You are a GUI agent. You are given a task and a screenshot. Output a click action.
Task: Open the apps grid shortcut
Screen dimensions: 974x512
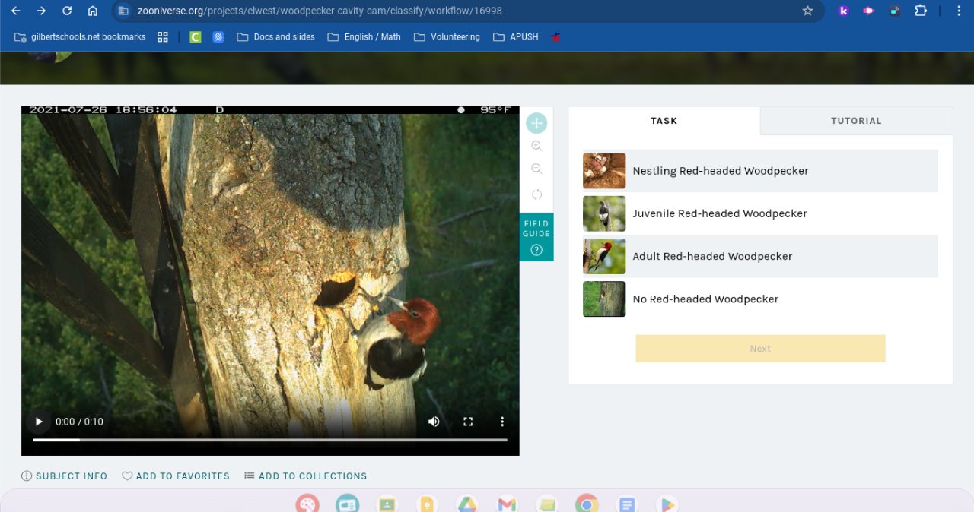[162, 36]
